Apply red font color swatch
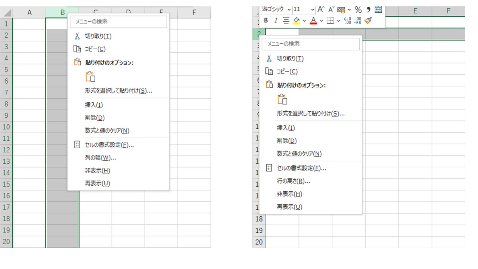478x269 pixels. click(x=313, y=21)
